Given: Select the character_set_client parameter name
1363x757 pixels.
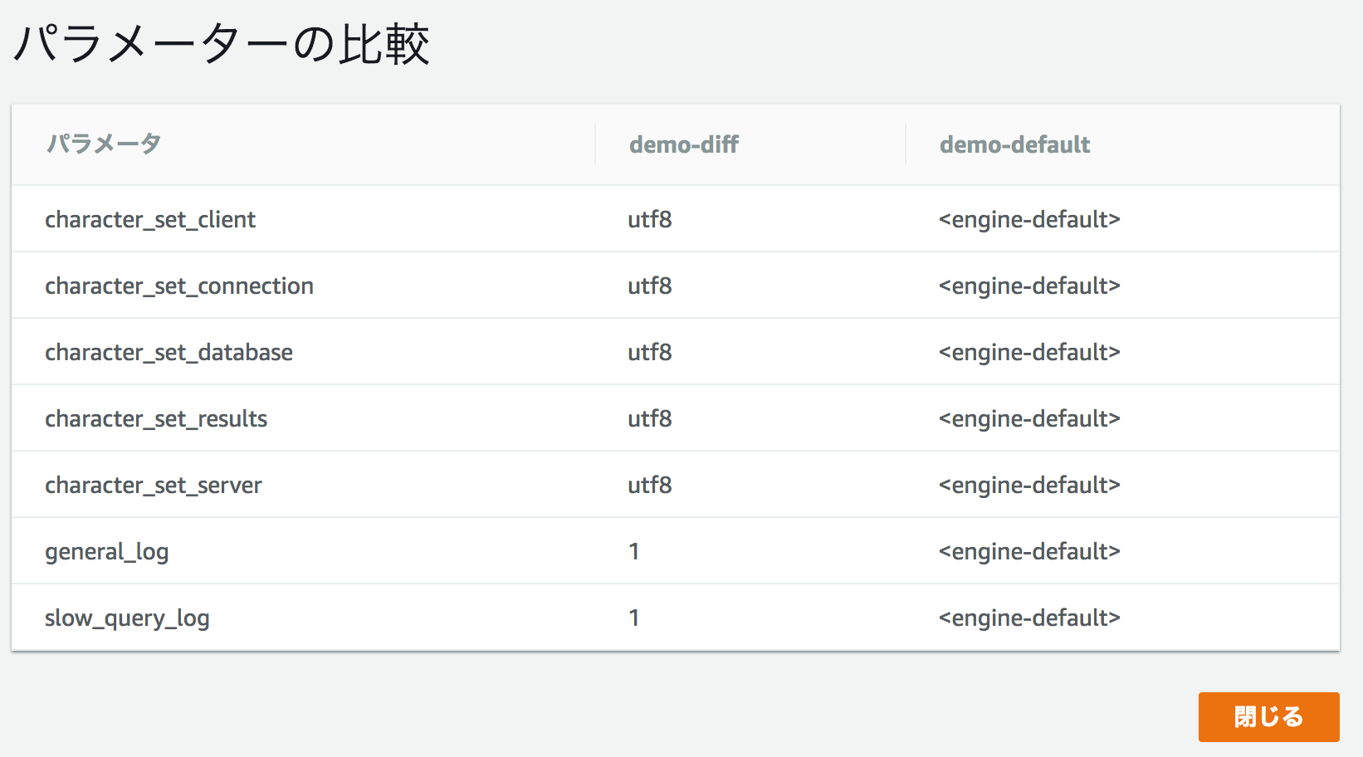Looking at the screenshot, I should click(150, 219).
